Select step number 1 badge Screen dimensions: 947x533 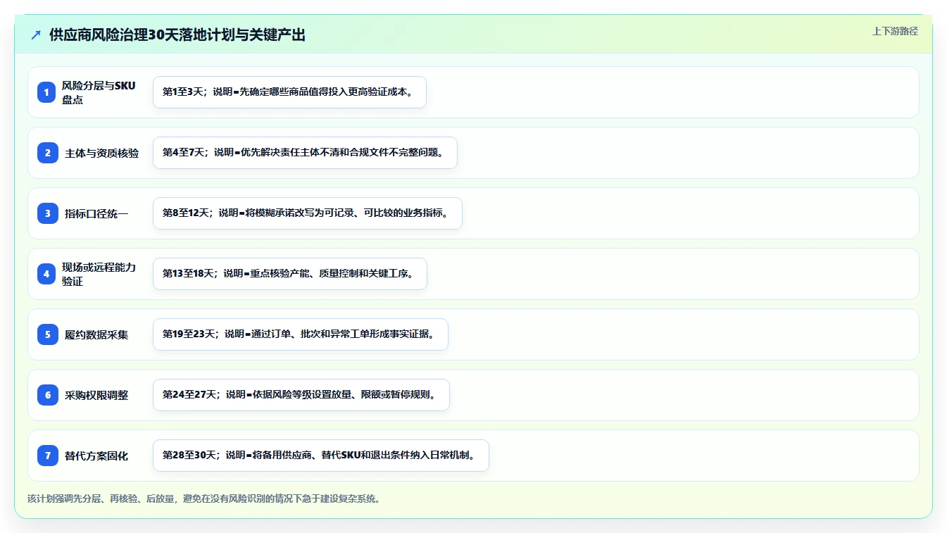coord(46,92)
